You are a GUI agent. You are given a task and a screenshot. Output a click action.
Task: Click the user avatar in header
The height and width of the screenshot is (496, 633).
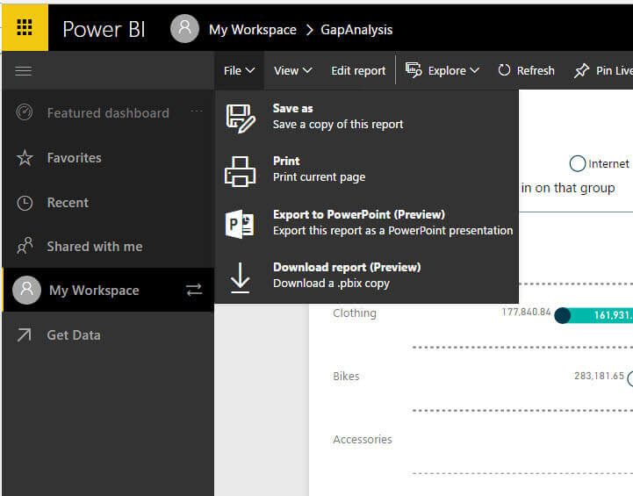184,29
